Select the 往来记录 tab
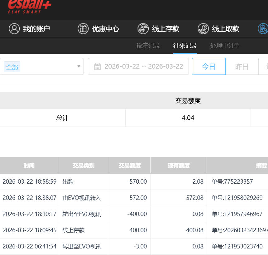 185,46
